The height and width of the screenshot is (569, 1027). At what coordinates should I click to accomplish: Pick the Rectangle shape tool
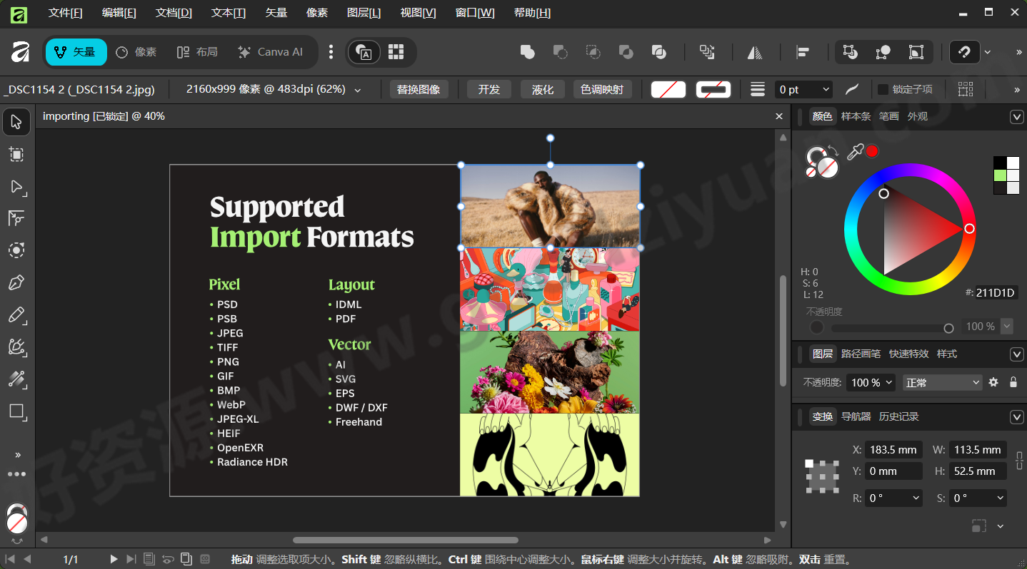pos(16,411)
